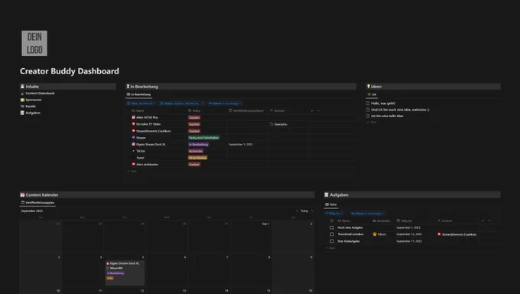The image size is (520, 294).
Task: Click the Sponsor column header
Action: (278, 110)
